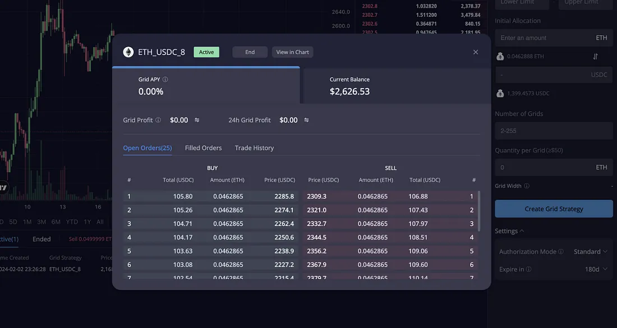Click sell price 2367.9
617x328 pixels.
click(x=317, y=265)
